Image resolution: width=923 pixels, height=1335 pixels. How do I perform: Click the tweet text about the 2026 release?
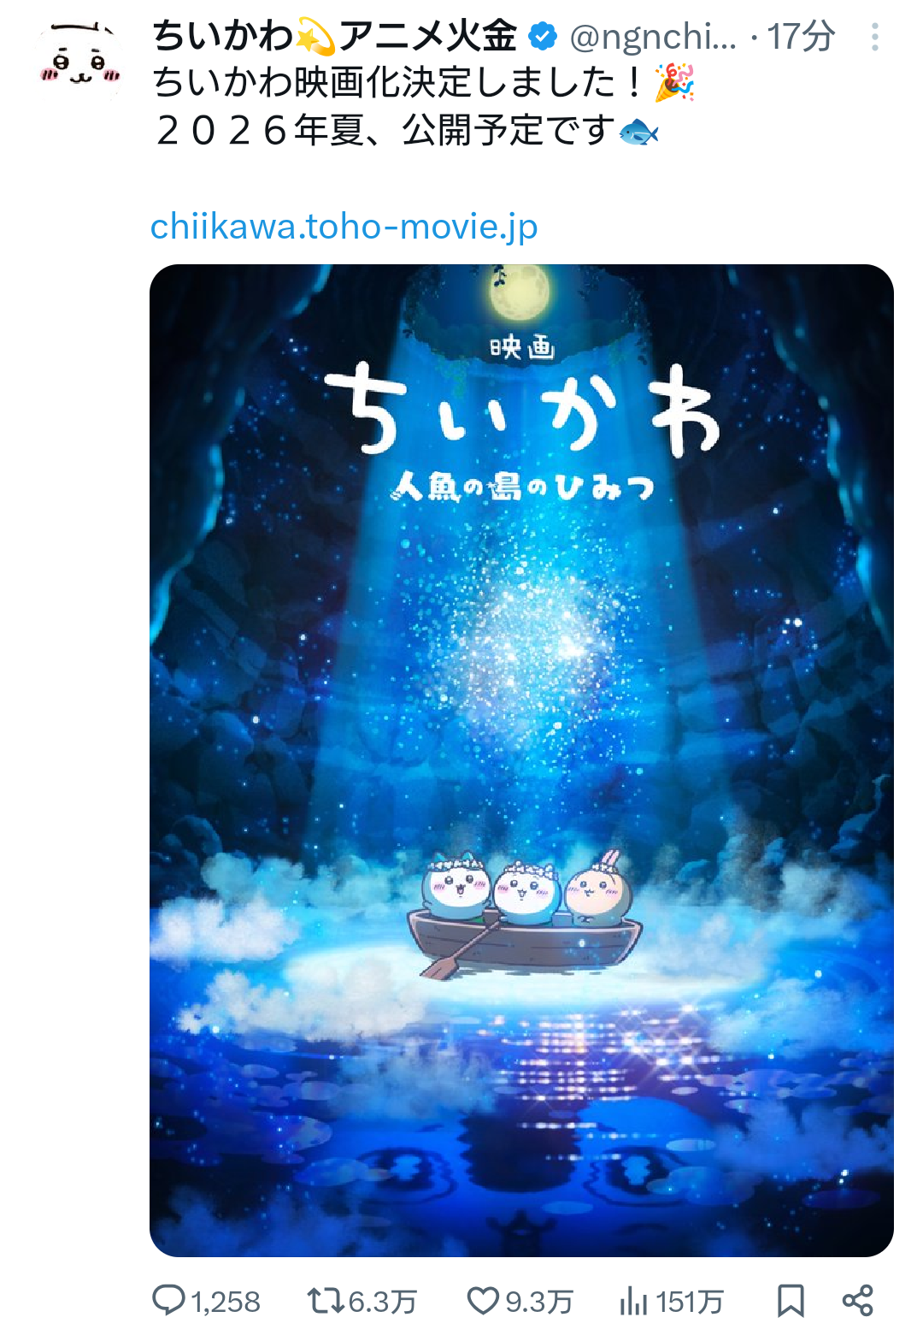[x=406, y=130]
